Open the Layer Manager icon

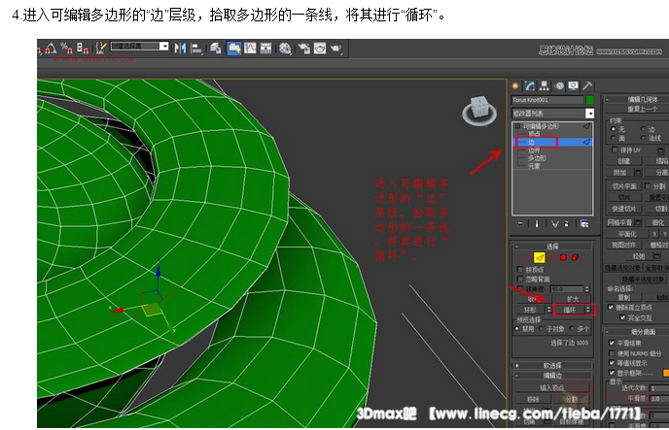[x=216, y=49]
